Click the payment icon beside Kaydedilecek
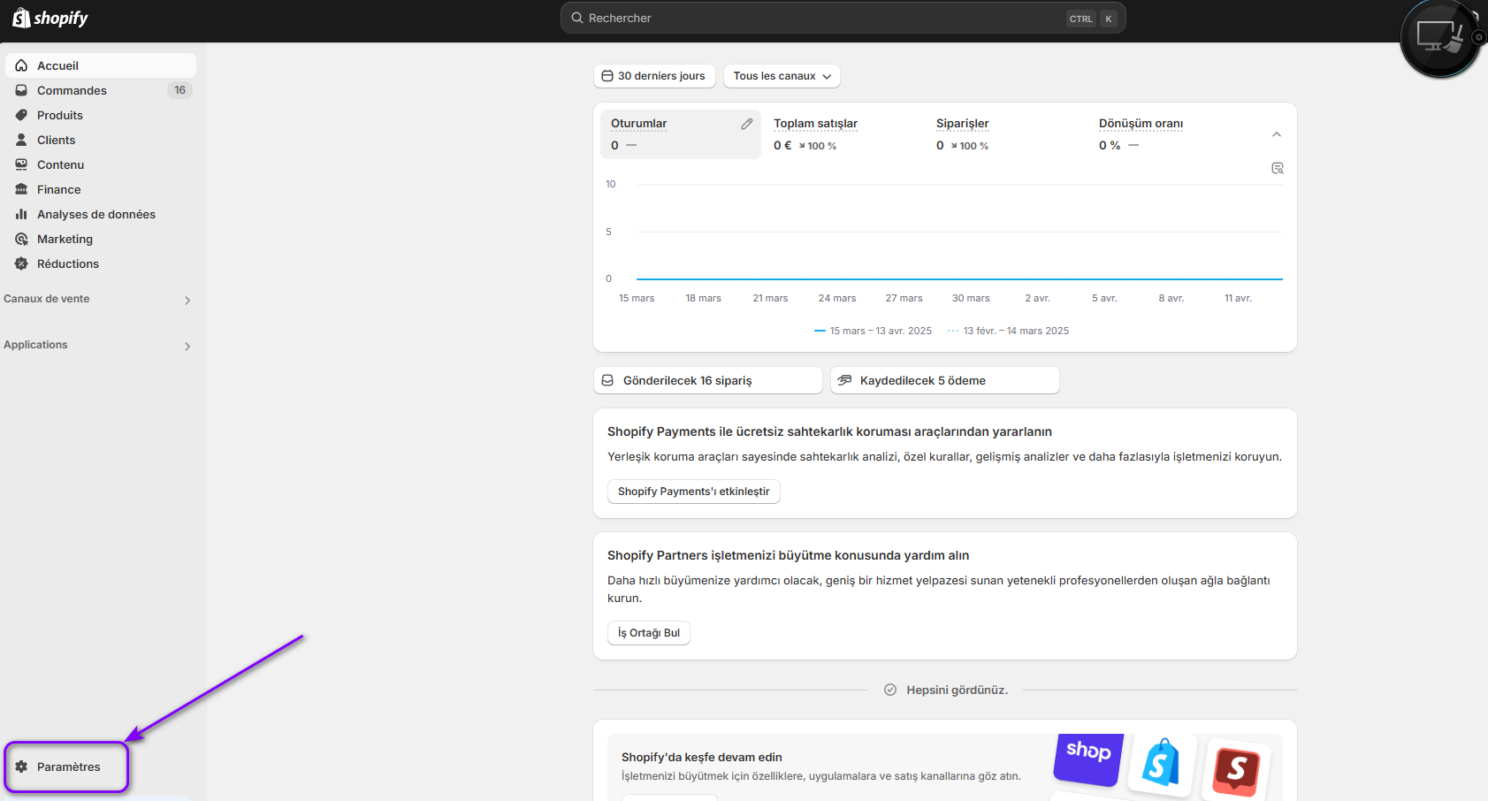Screen dimensions: 1488x801 click(x=844, y=380)
